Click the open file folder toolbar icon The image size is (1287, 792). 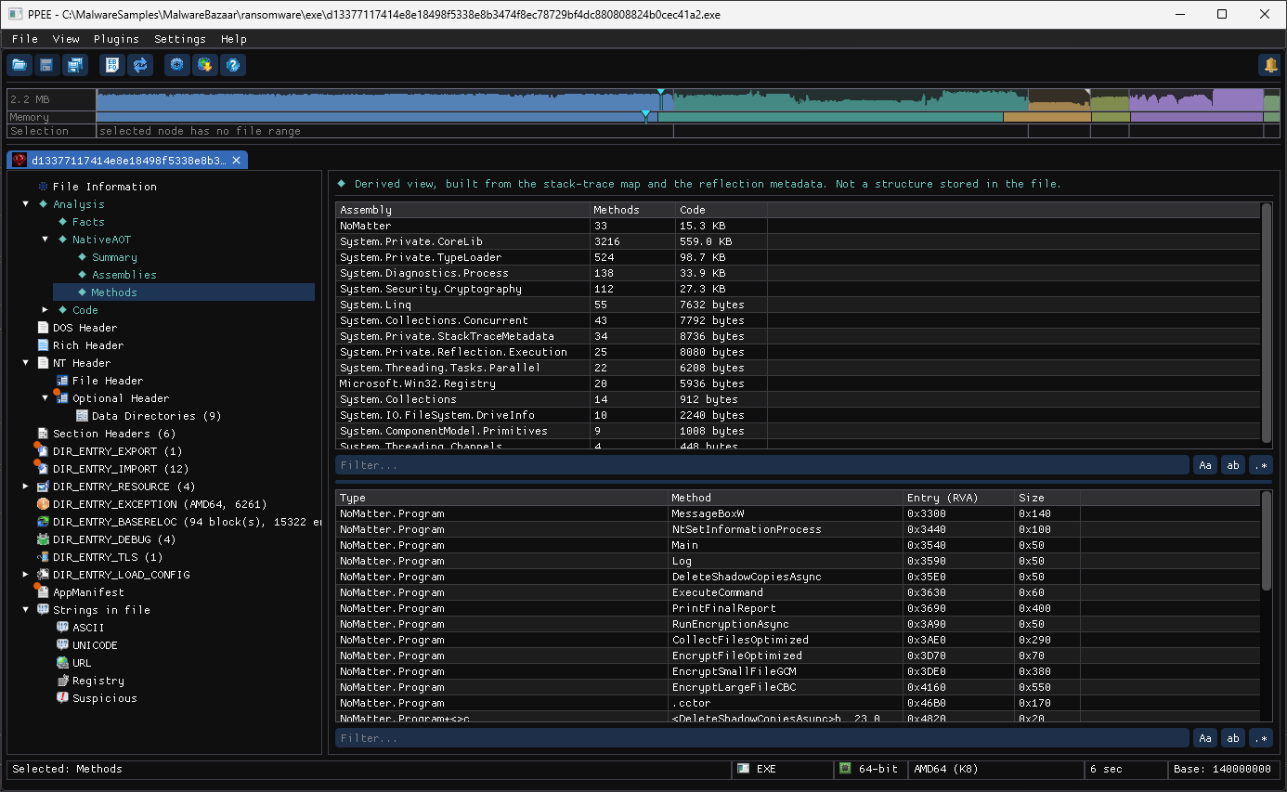(x=19, y=65)
